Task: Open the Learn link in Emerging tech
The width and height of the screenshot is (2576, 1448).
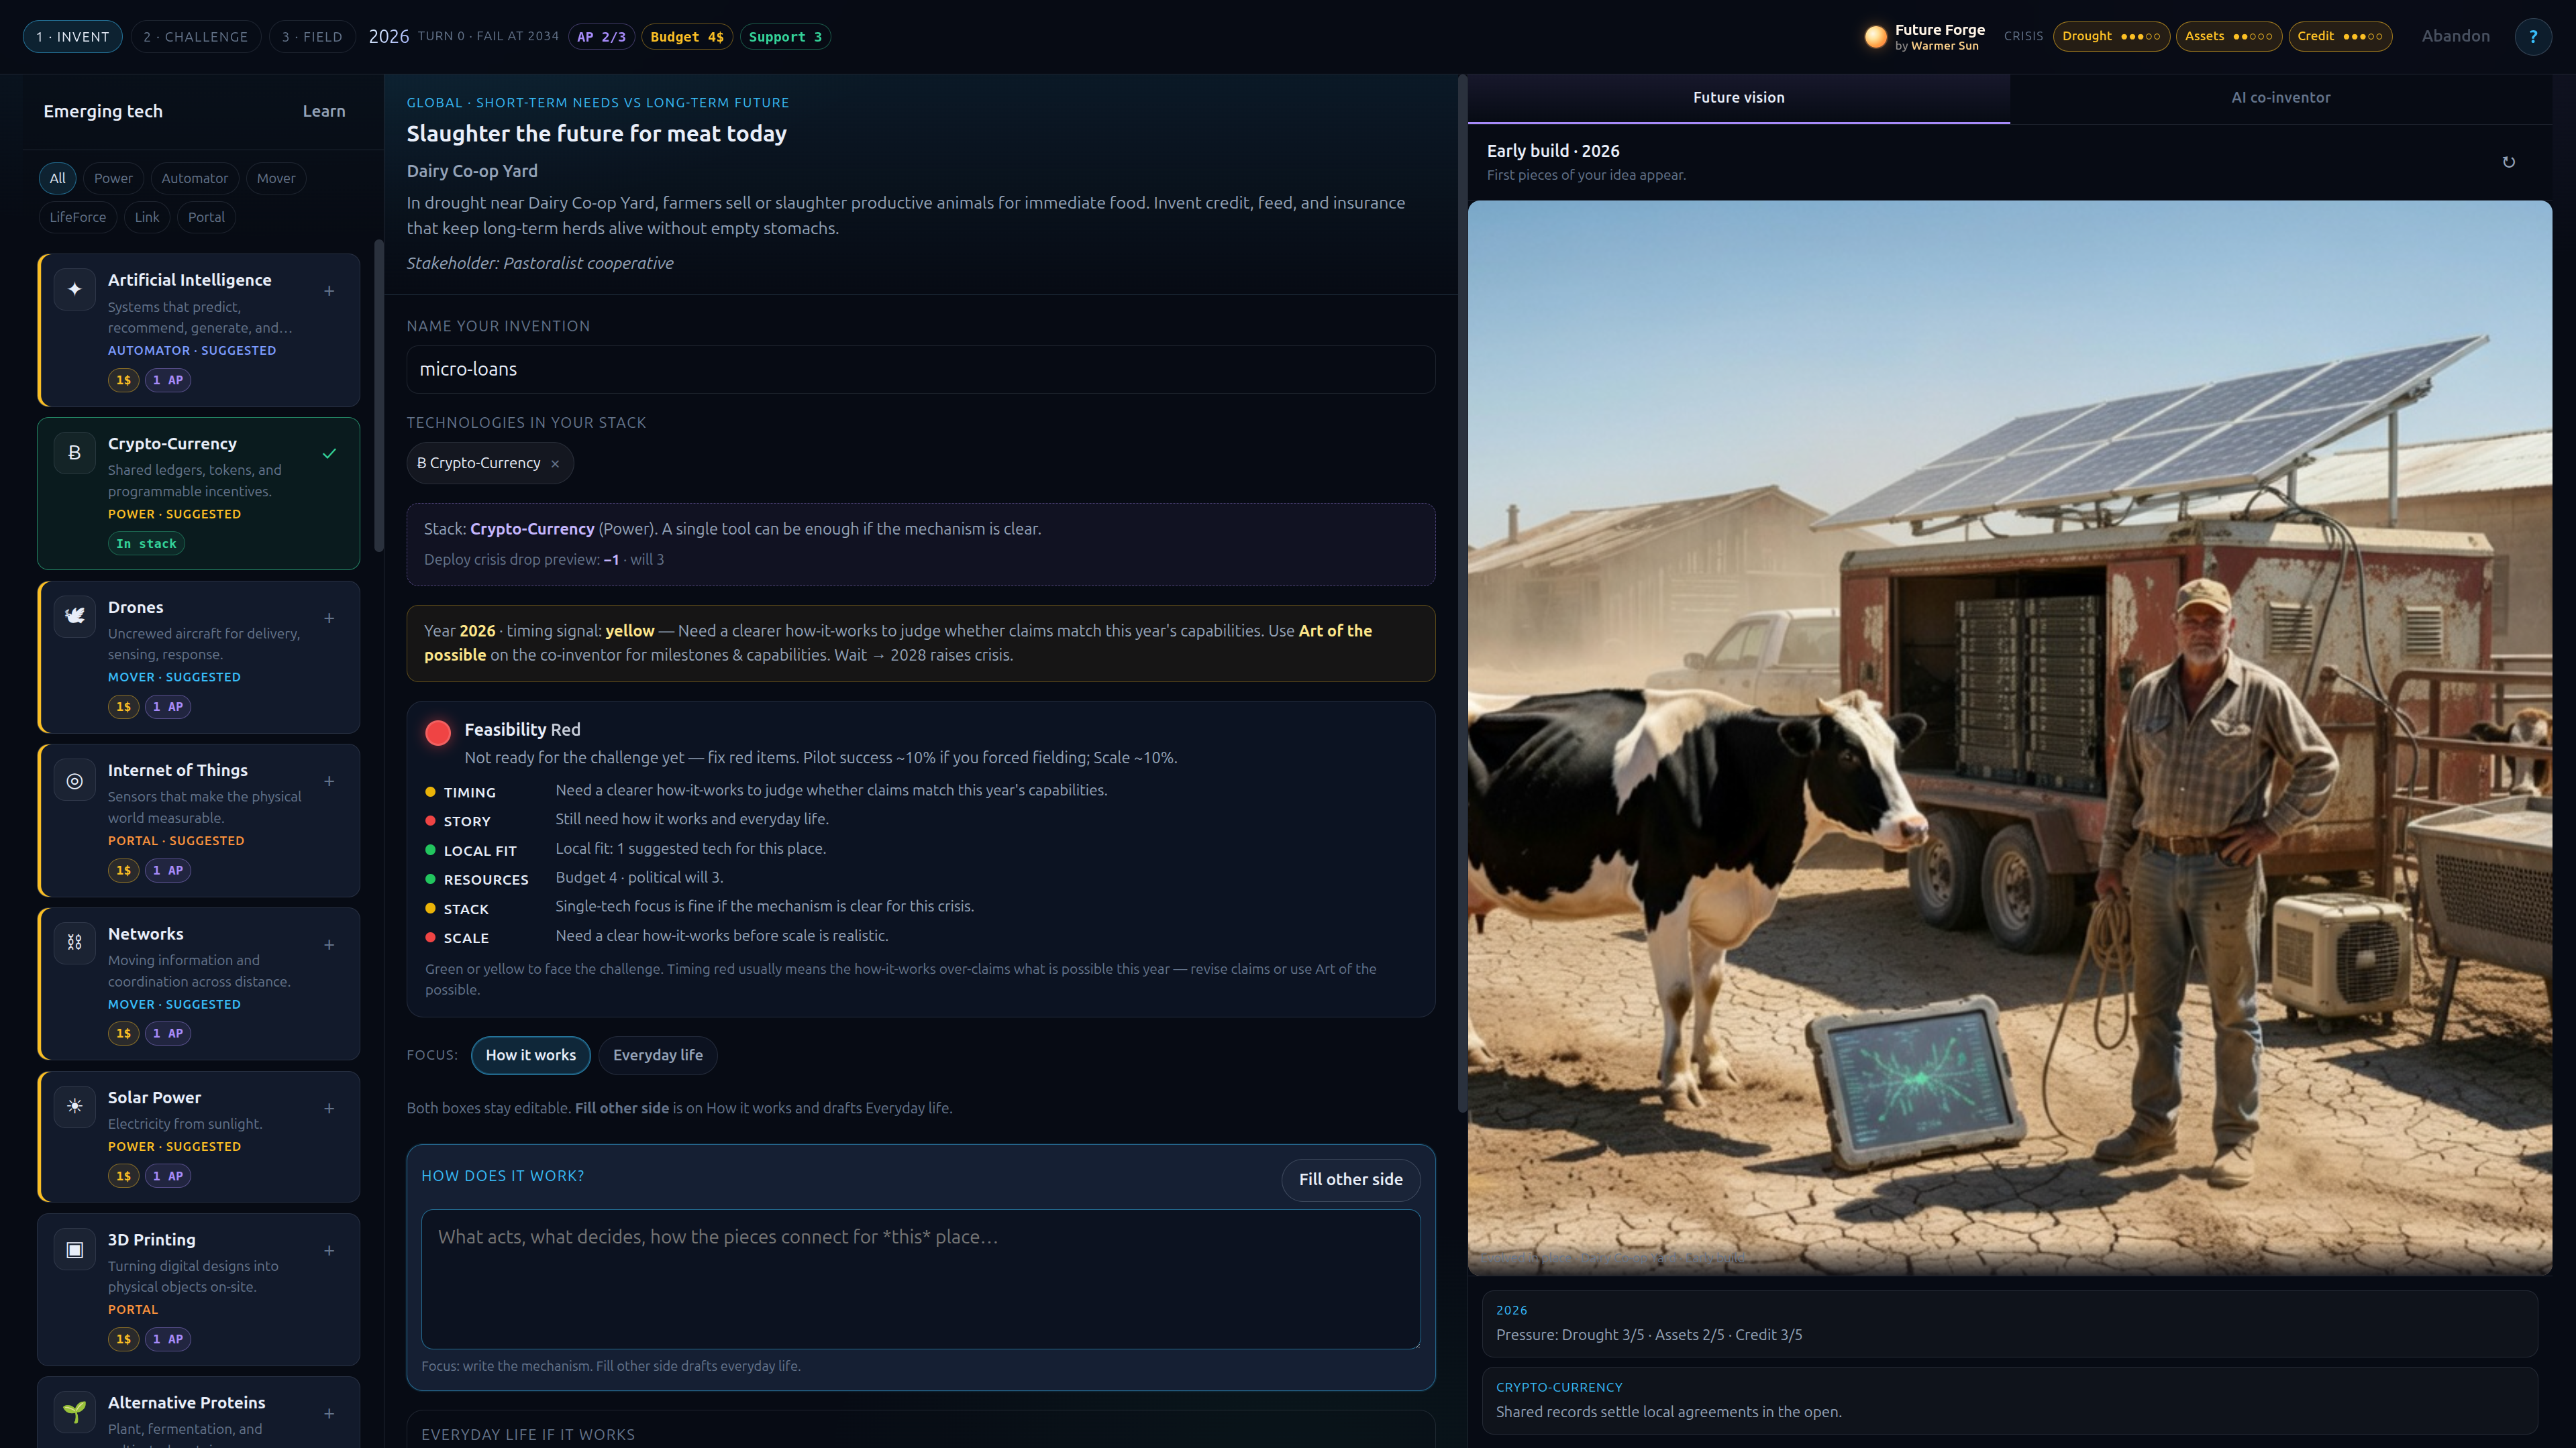Action: click(x=324, y=111)
